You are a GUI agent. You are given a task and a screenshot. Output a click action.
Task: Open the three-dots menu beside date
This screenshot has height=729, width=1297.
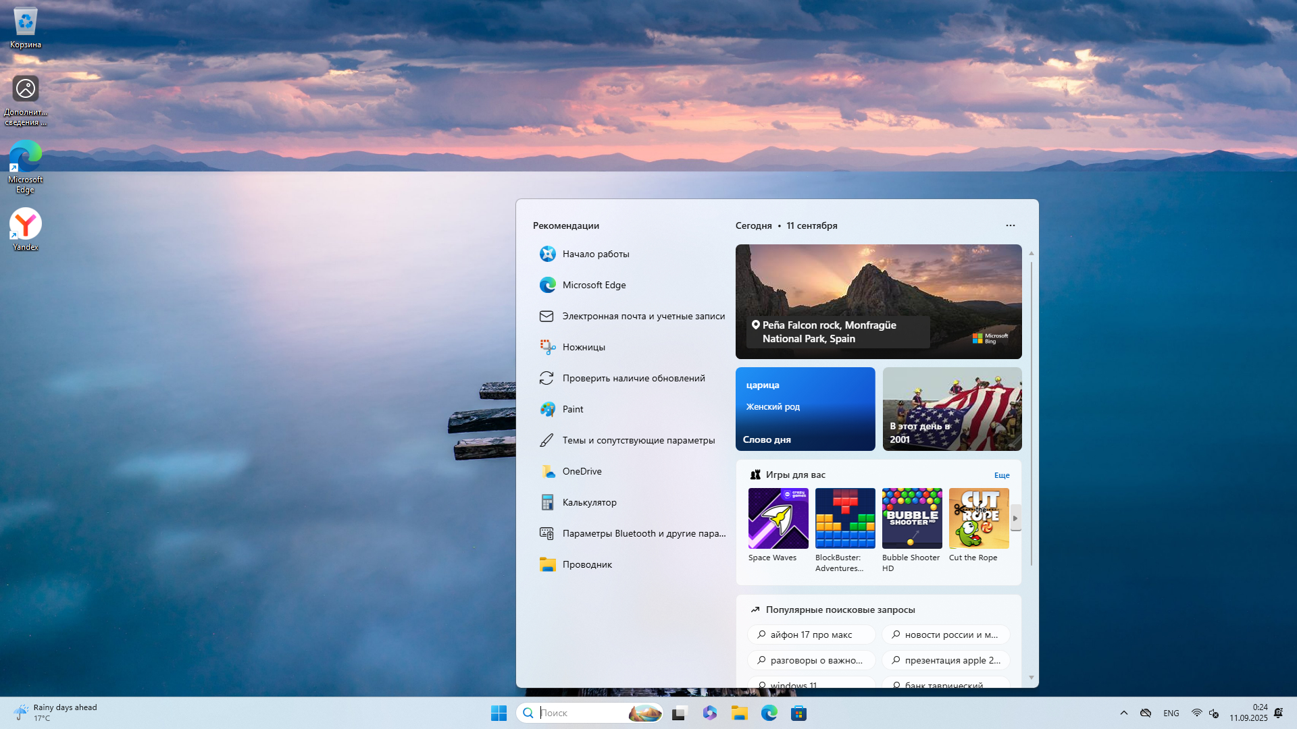pos(1010,225)
